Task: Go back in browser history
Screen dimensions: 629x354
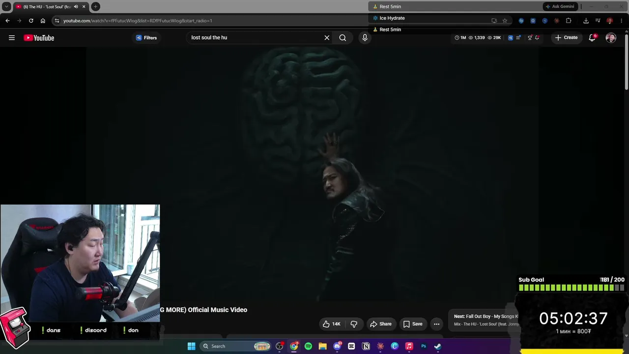Action: click(x=7, y=21)
